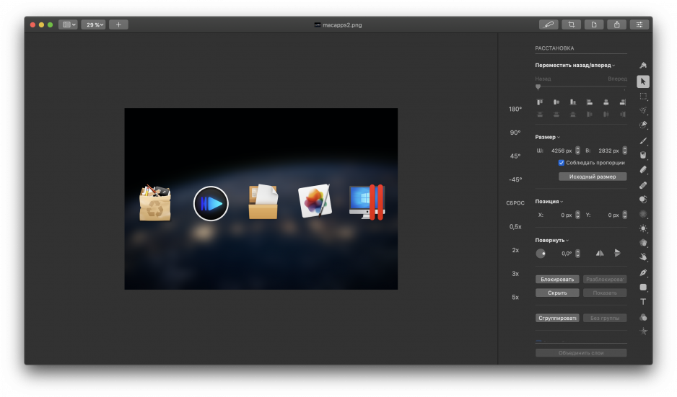This screenshot has width=677, height=397.
Task: Choose the 45° rotation preset
Action: pyautogui.click(x=515, y=156)
